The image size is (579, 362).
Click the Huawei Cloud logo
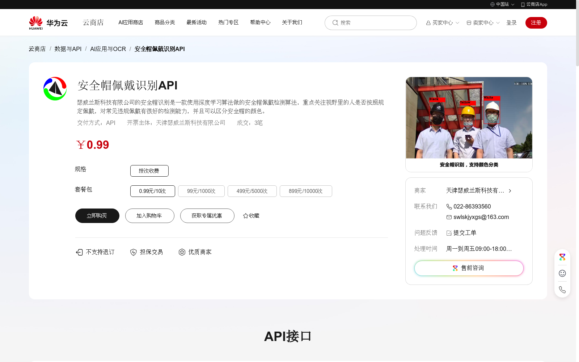tap(48, 22)
